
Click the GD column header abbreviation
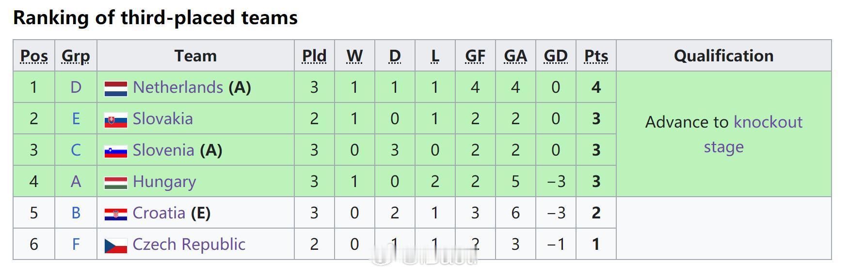pyautogui.click(x=556, y=56)
